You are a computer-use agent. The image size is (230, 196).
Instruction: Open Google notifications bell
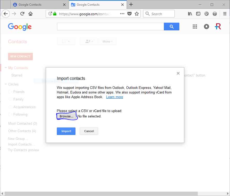(206, 27)
